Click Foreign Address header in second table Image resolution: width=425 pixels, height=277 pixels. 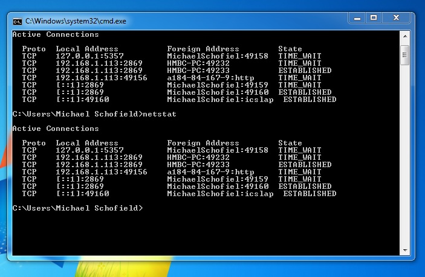pyautogui.click(x=203, y=143)
